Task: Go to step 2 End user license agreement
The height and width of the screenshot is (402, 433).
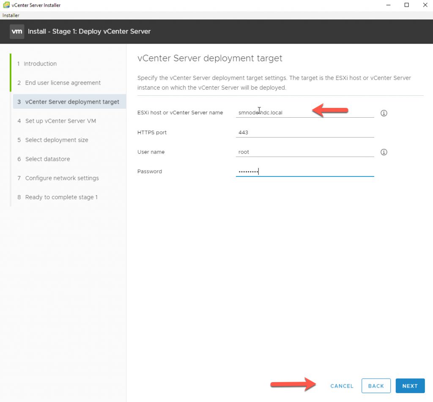Action: [59, 83]
